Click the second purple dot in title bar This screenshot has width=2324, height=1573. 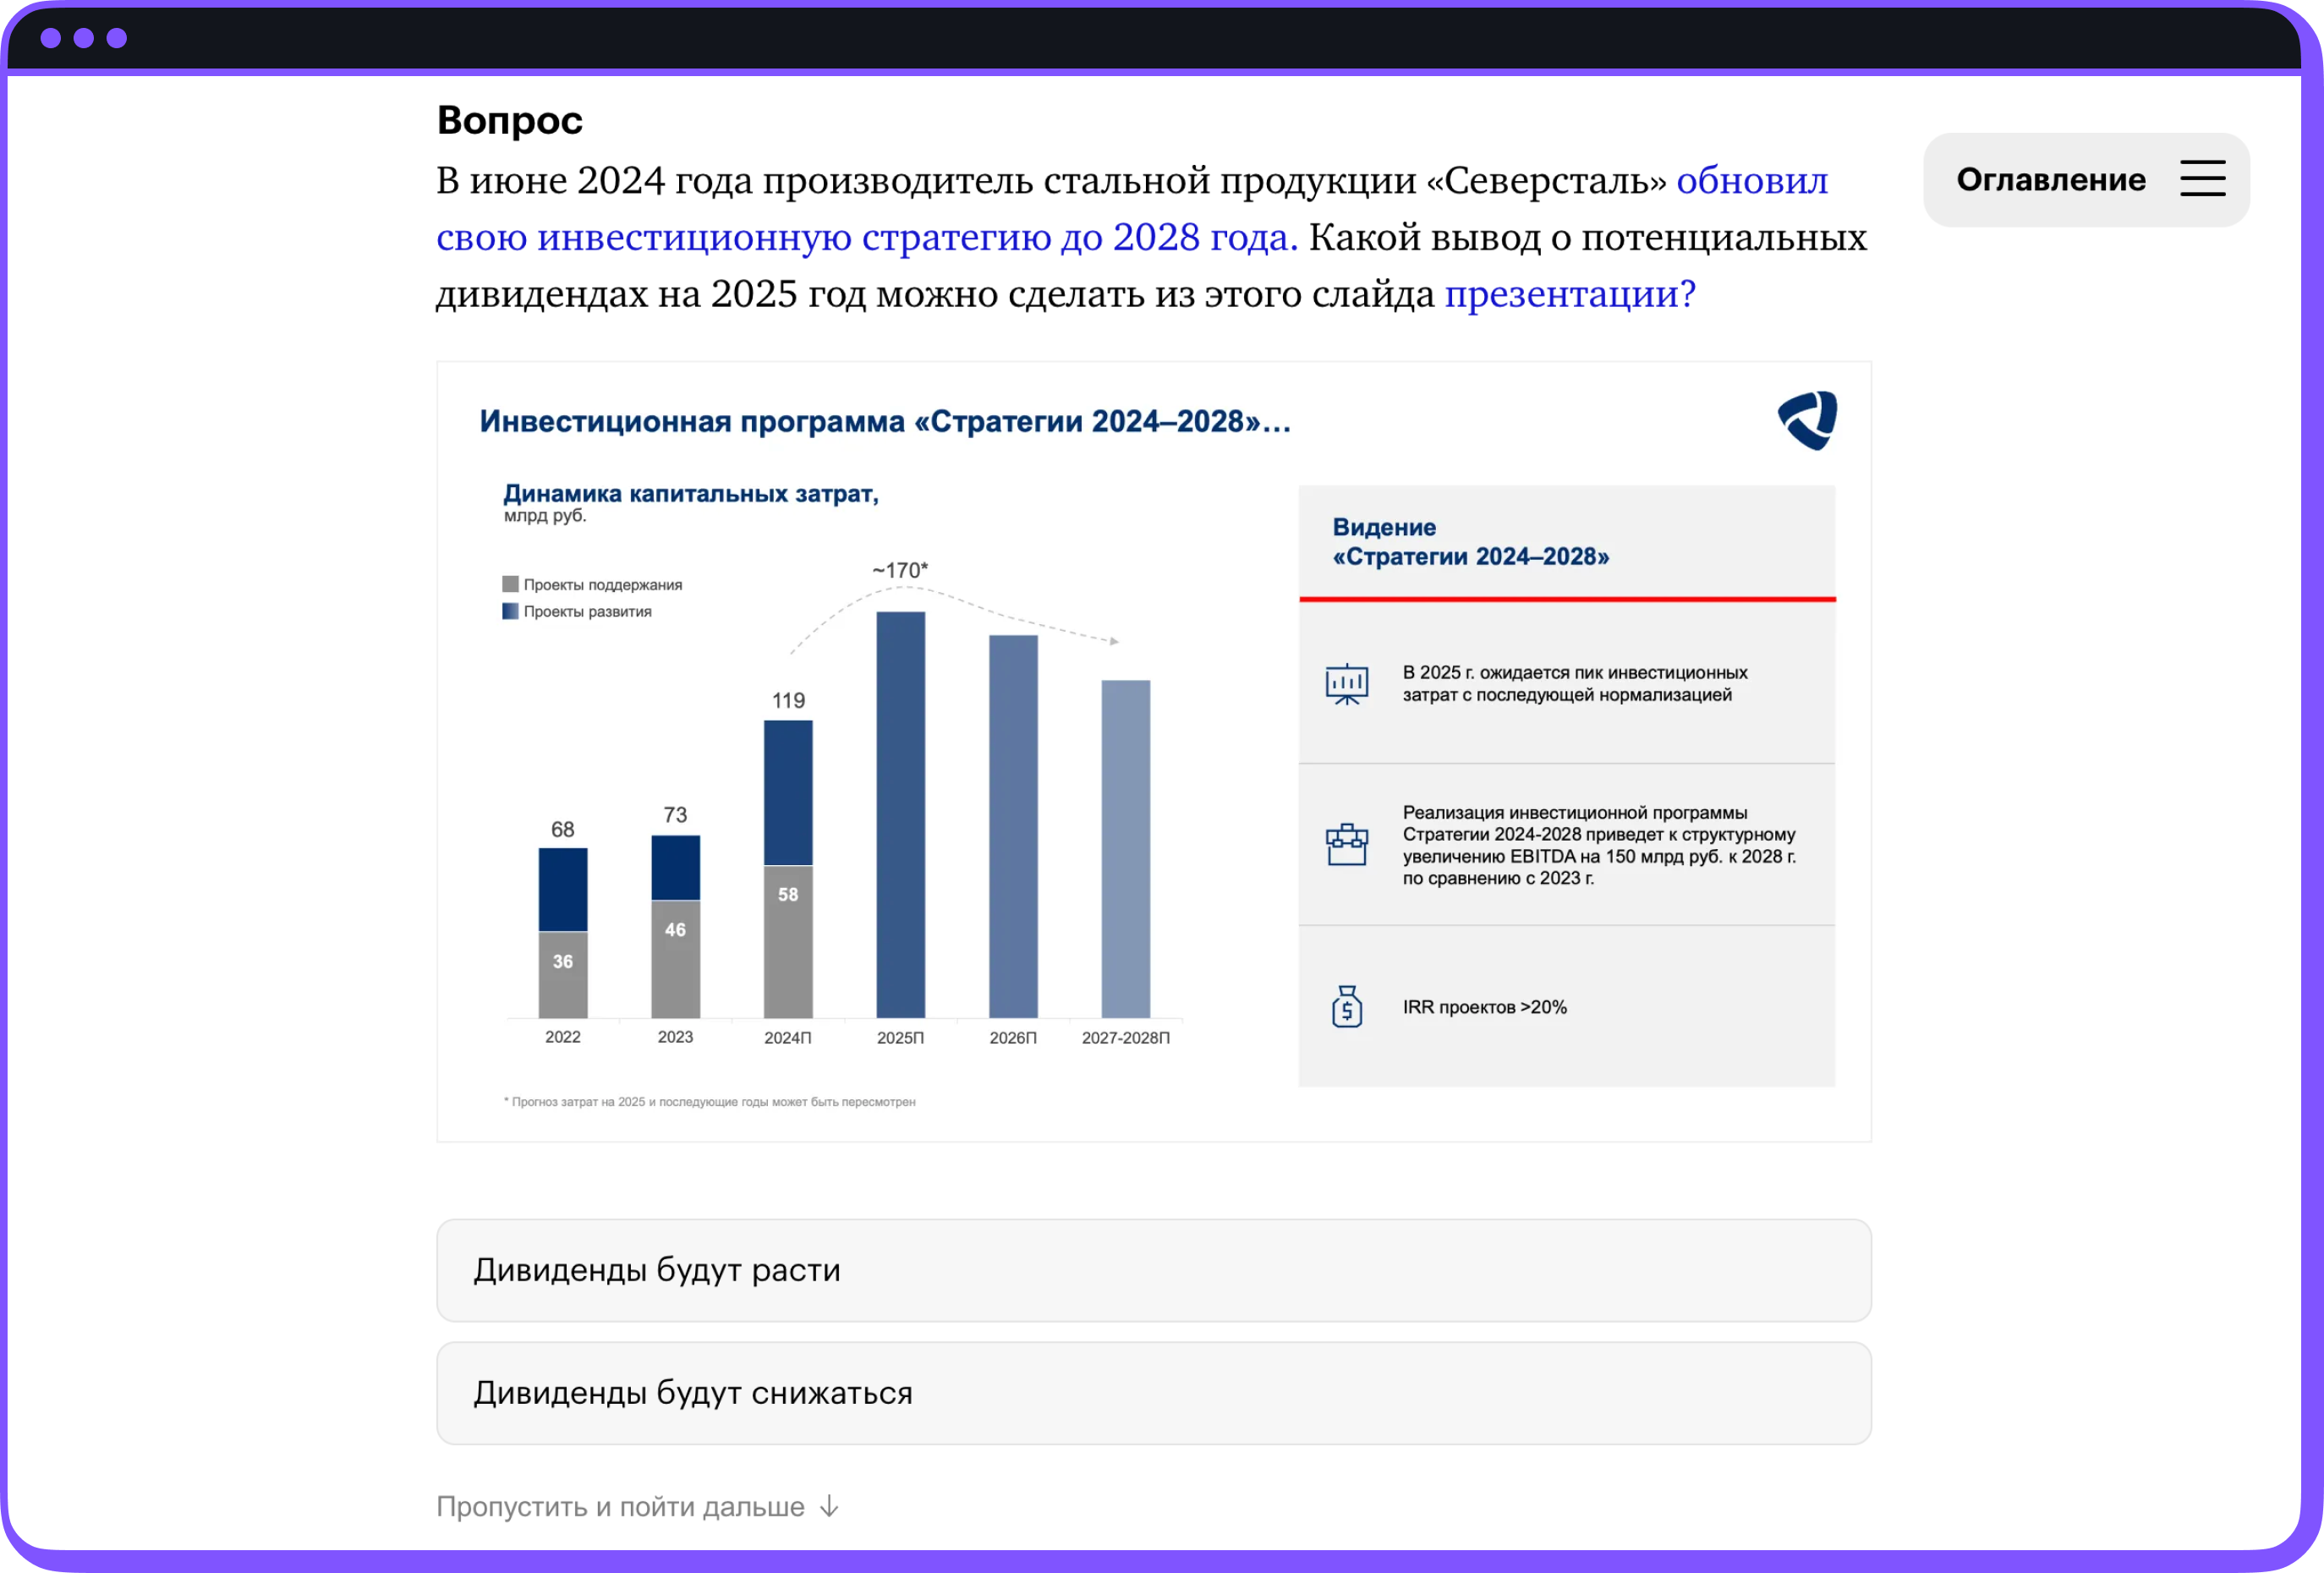point(84,38)
